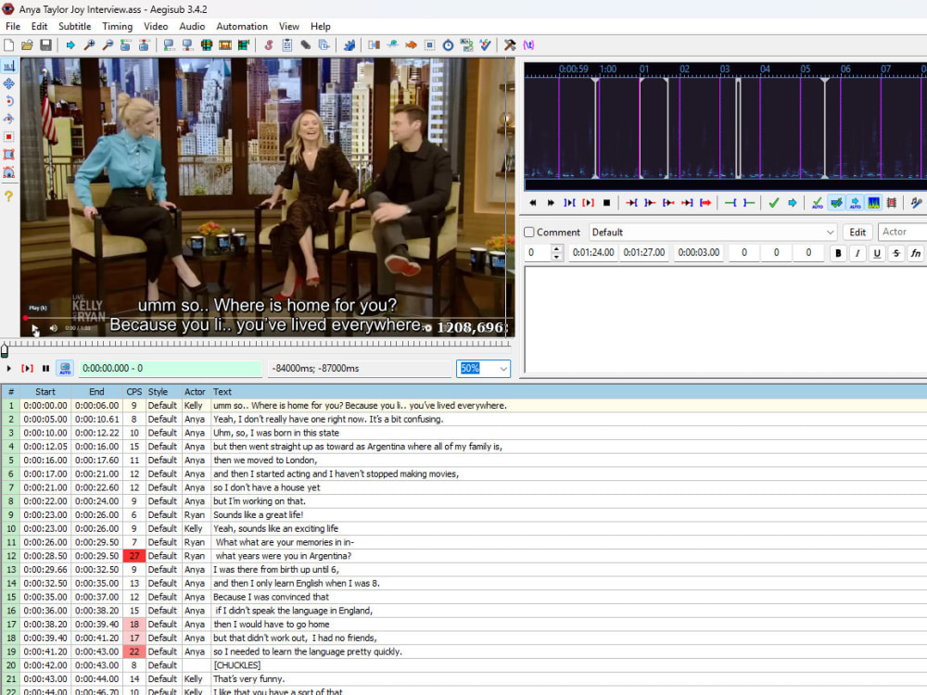Zoom video out with magnifier minus

point(108,44)
